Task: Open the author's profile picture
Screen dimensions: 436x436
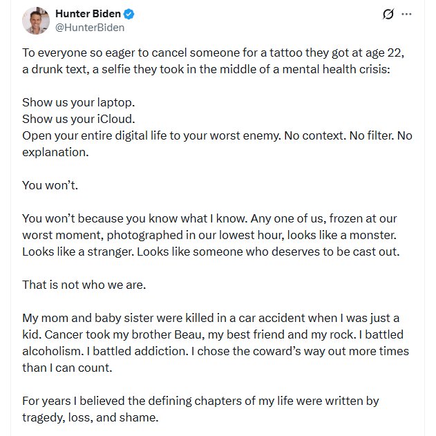Action: click(36, 21)
